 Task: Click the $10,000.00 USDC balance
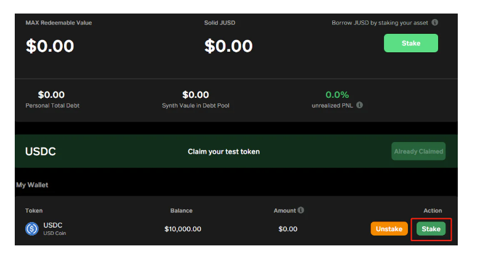183,229
